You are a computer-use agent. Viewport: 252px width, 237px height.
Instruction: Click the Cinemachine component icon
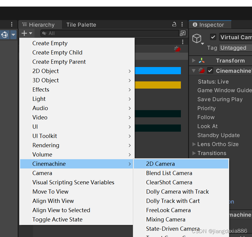[202, 71]
